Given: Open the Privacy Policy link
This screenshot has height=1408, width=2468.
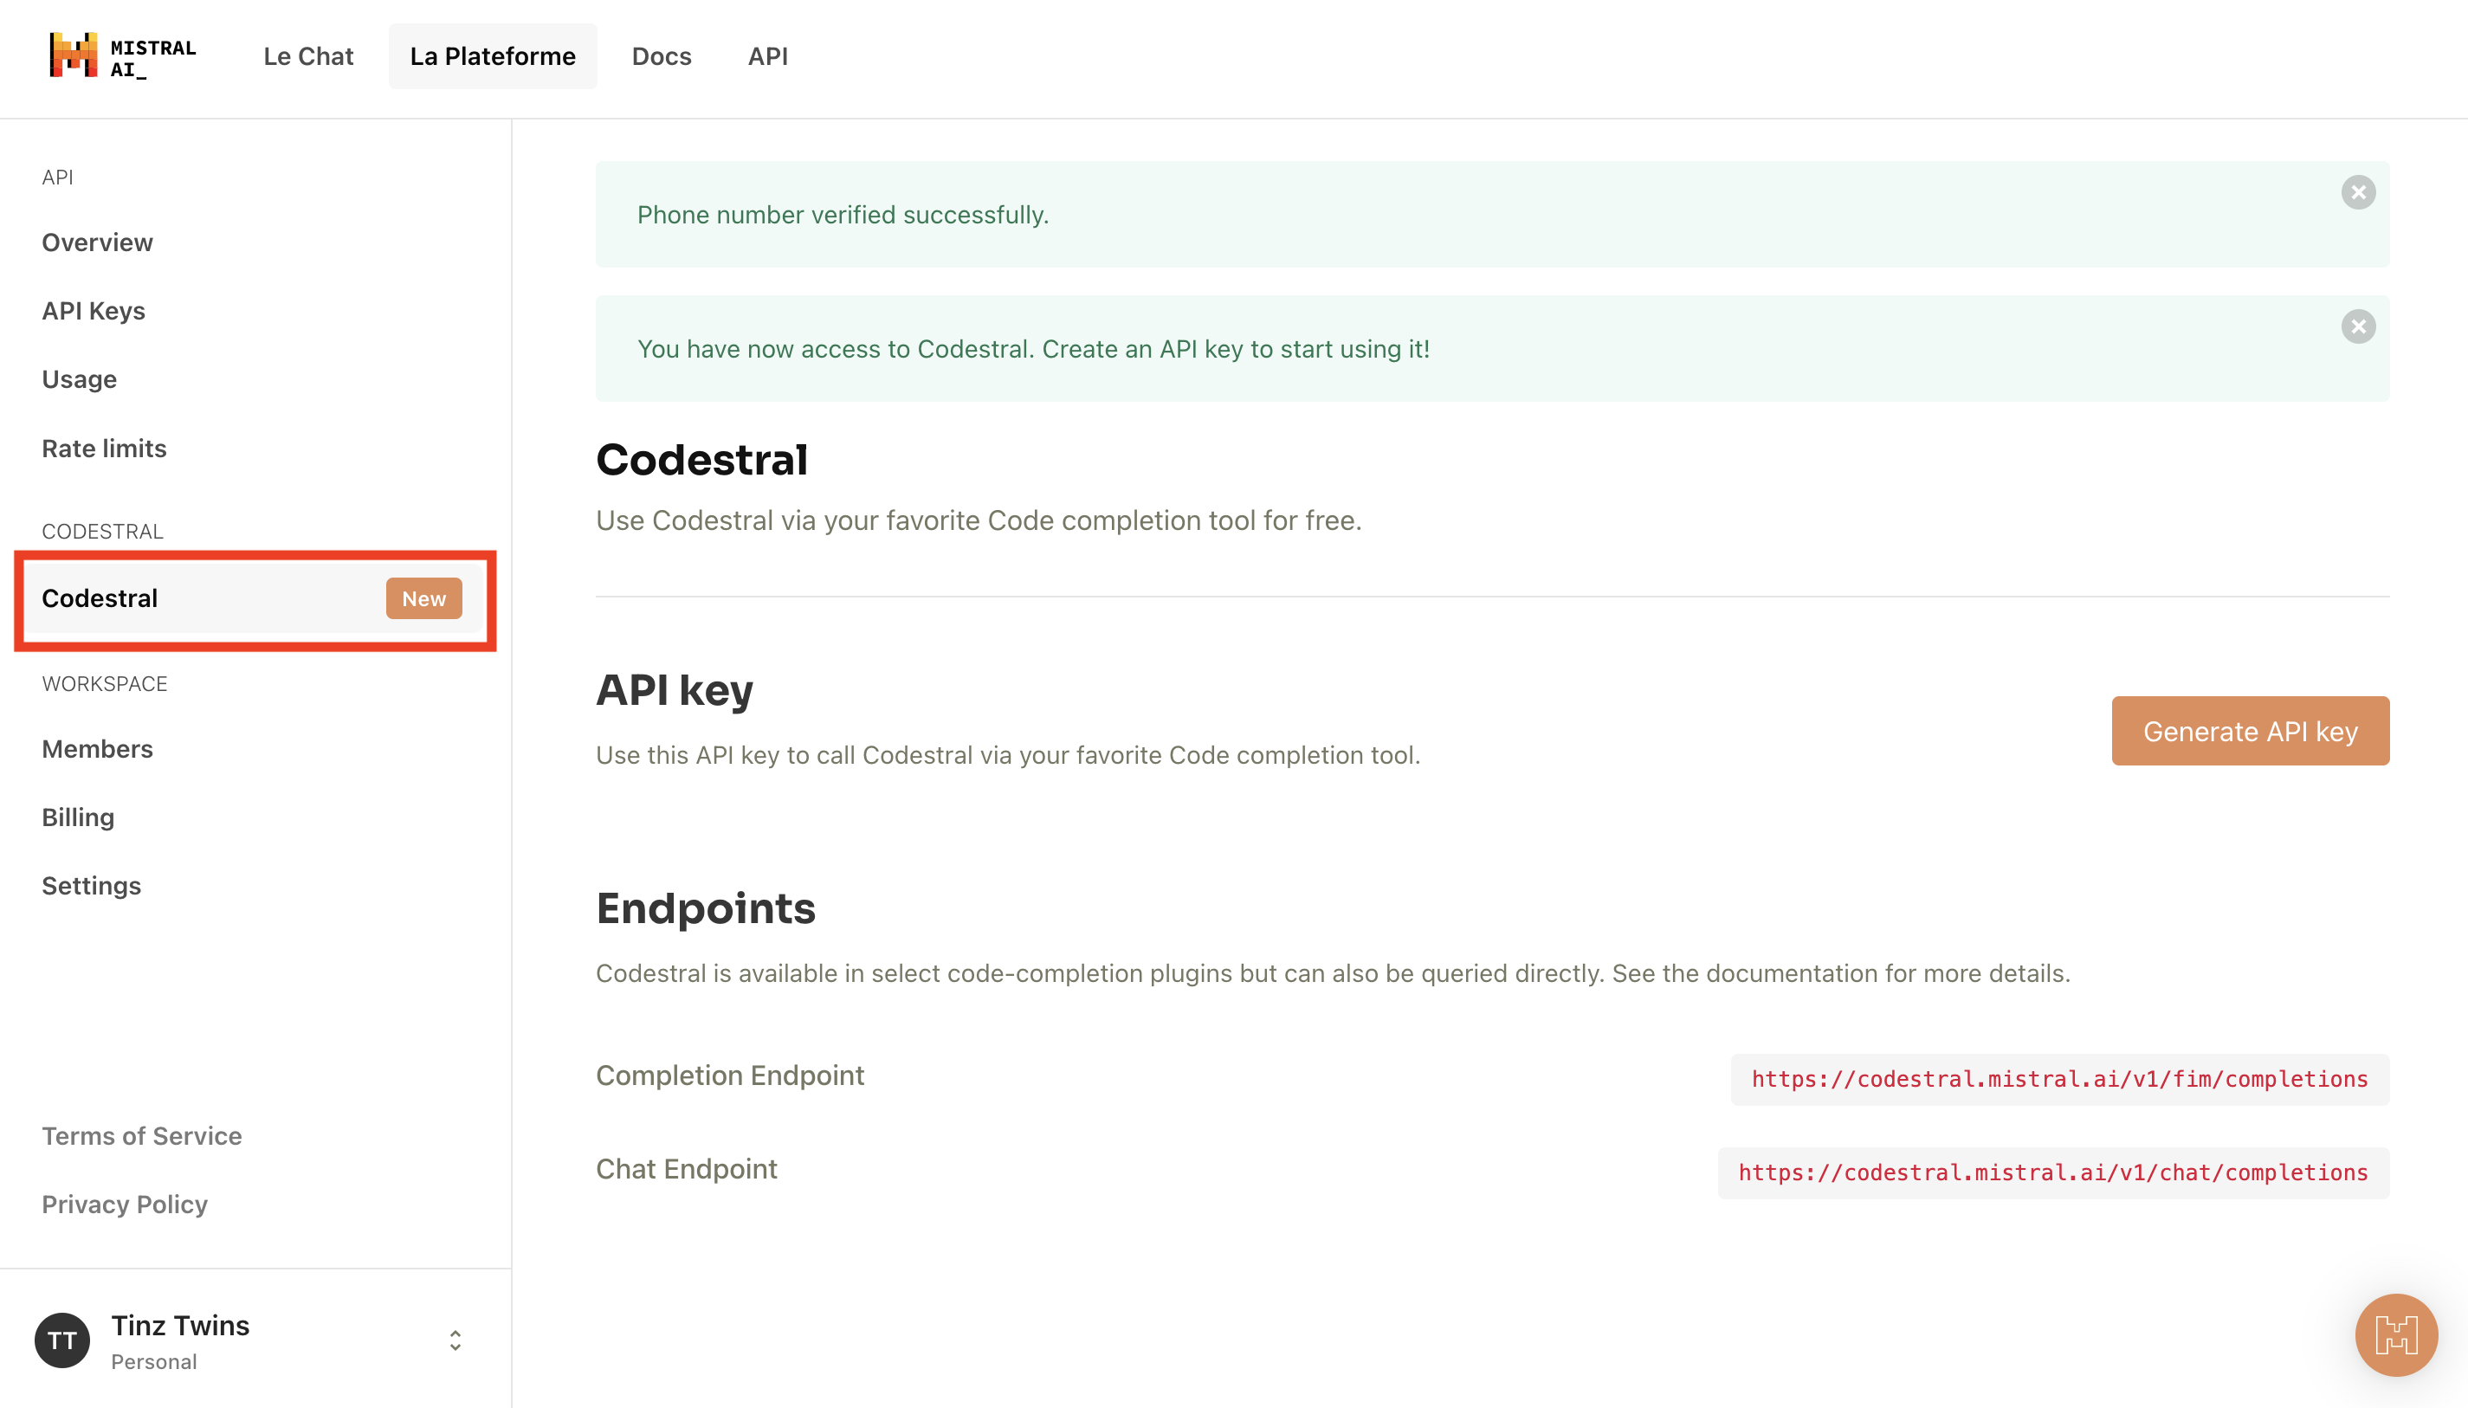Looking at the screenshot, I should (x=125, y=1204).
